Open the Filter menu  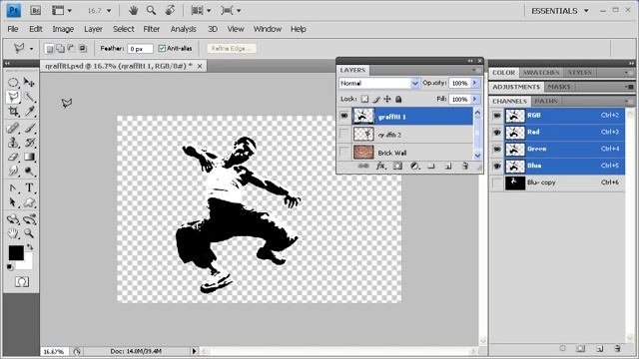pyautogui.click(x=151, y=29)
